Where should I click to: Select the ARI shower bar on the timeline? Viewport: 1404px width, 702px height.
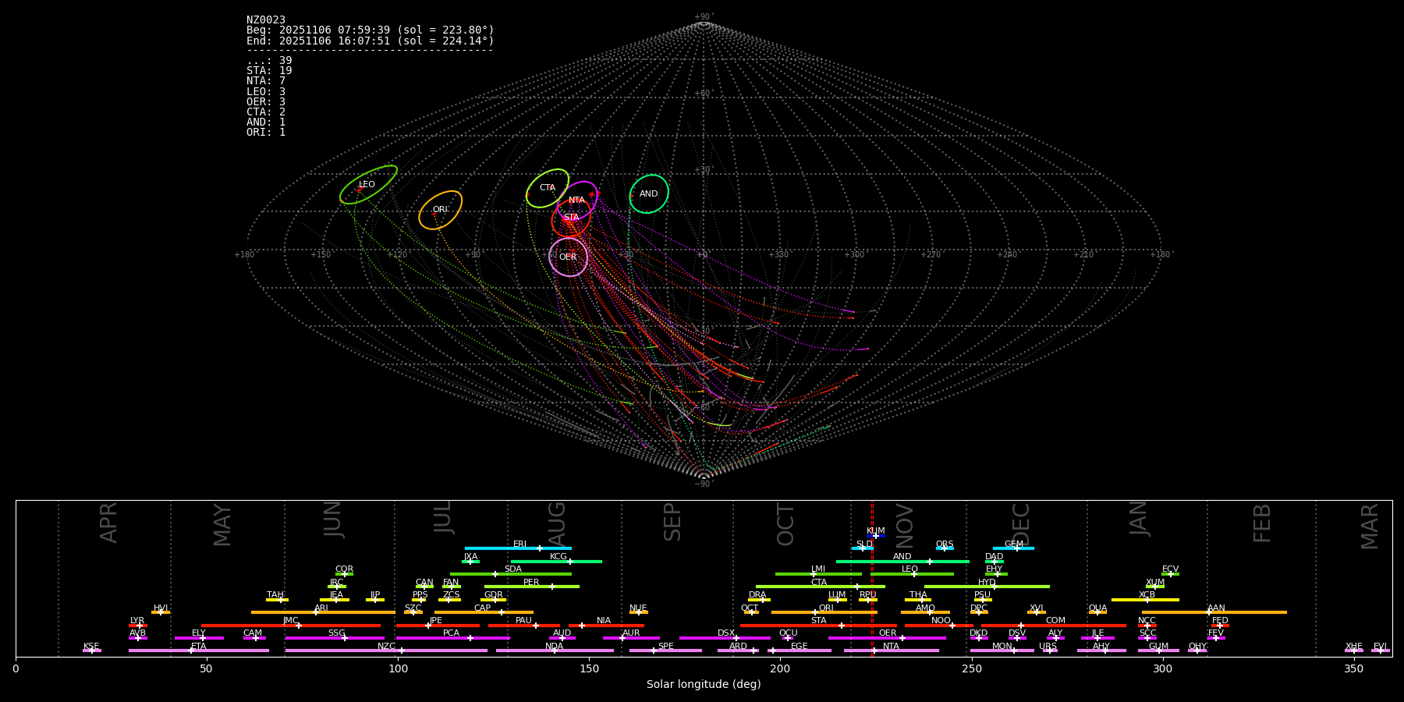click(323, 612)
